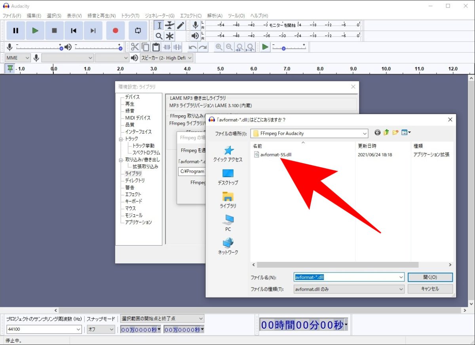Image resolution: width=475 pixels, height=345 pixels.
Task: Open the ファイル(F) menu
Action: click(12, 15)
